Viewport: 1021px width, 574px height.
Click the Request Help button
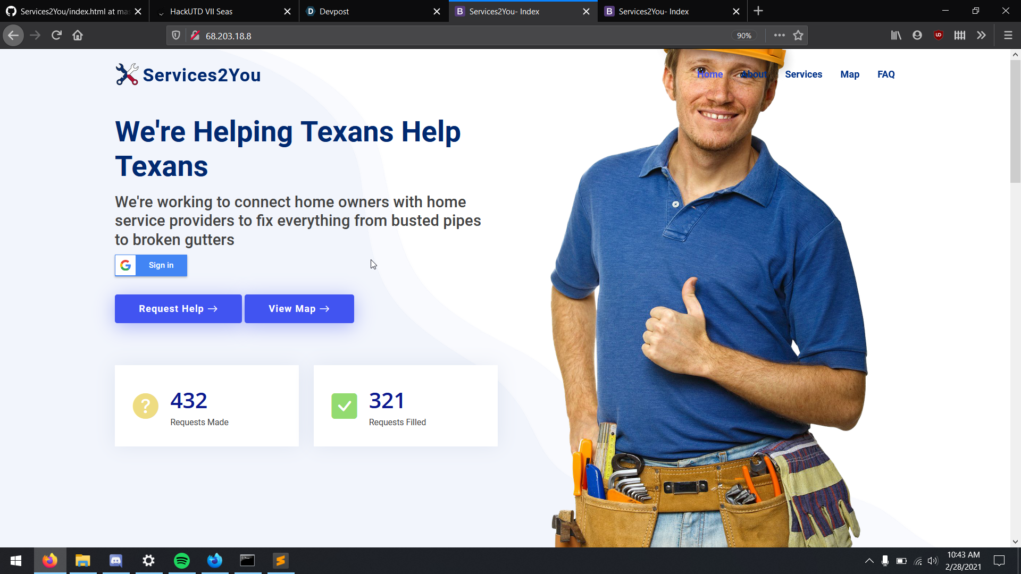178,309
